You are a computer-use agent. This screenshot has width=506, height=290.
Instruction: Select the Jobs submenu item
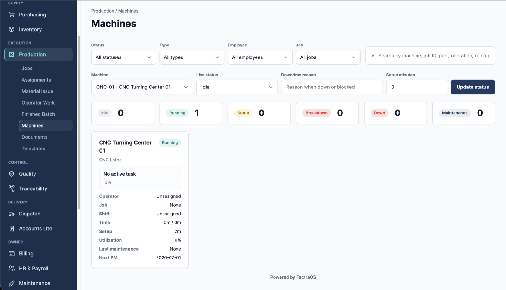(x=46, y=68)
